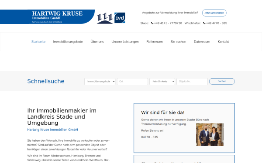Expand the Kein Umkreis radius dropdown

click(162, 82)
